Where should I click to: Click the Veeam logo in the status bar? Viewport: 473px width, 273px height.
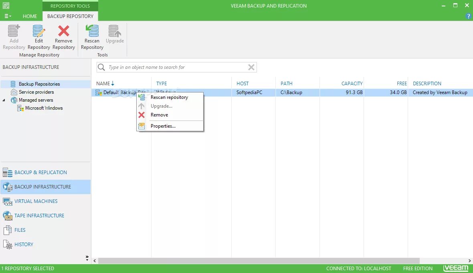[x=456, y=268]
